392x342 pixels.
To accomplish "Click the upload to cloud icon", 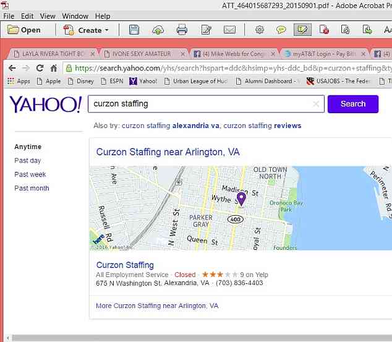I will pos(158,30).
